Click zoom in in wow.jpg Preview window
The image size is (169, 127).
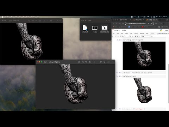coord(36,20)
